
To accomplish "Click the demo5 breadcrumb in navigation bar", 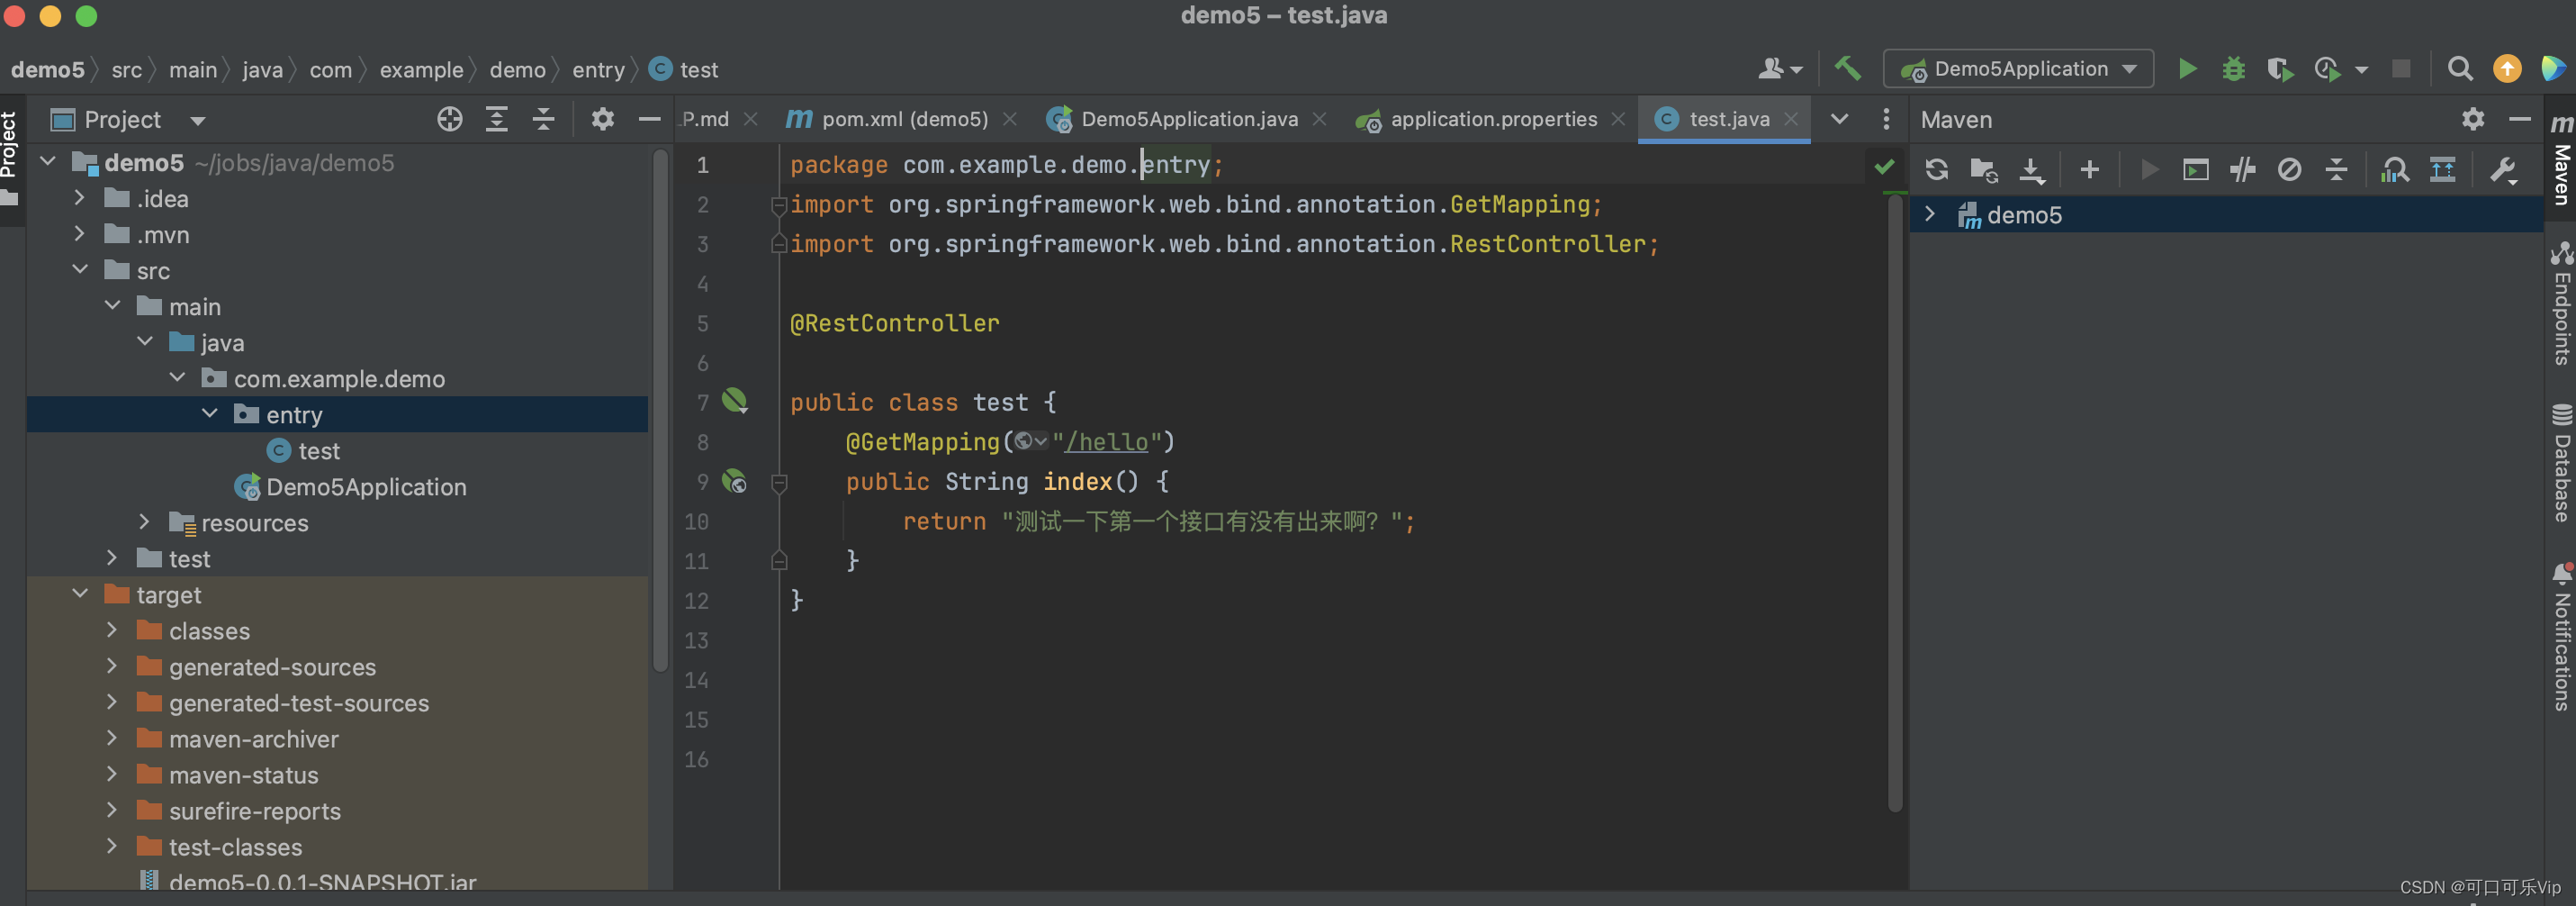I will [48, 70].
